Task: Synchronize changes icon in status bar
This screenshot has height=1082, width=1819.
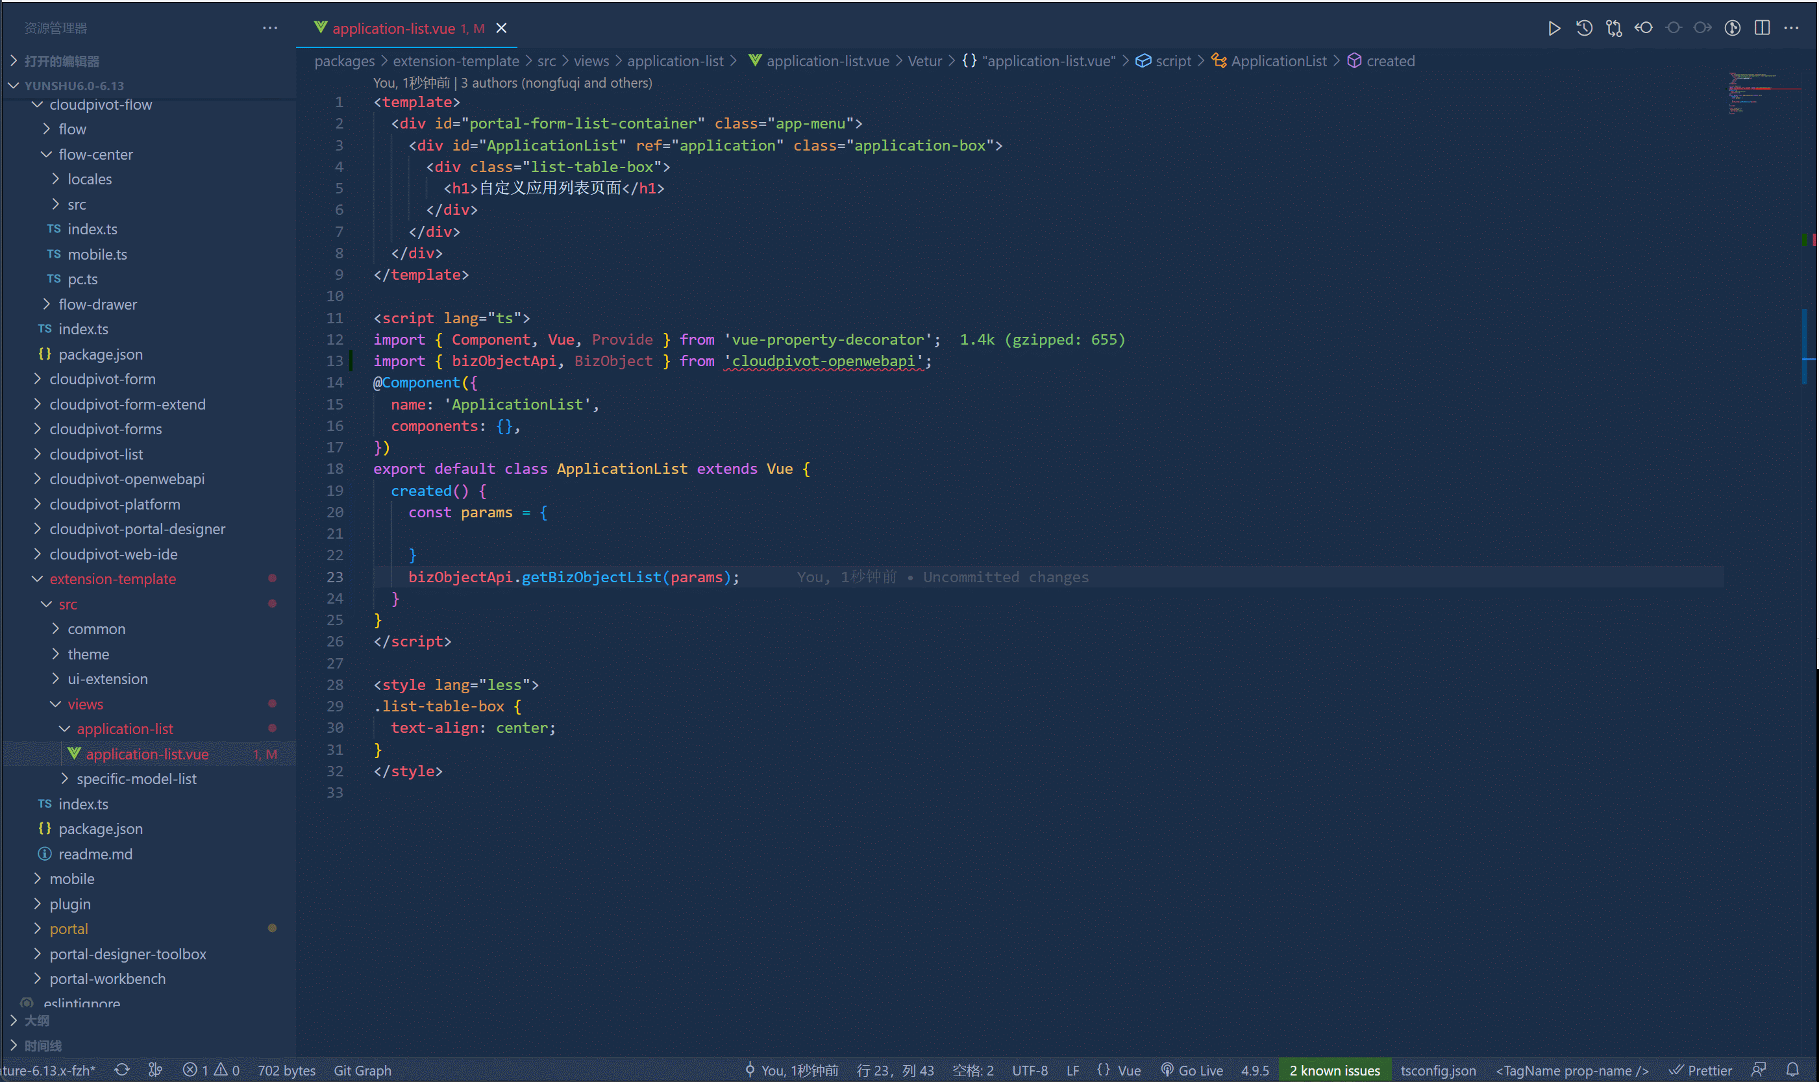Action: tap(122, 1070)
